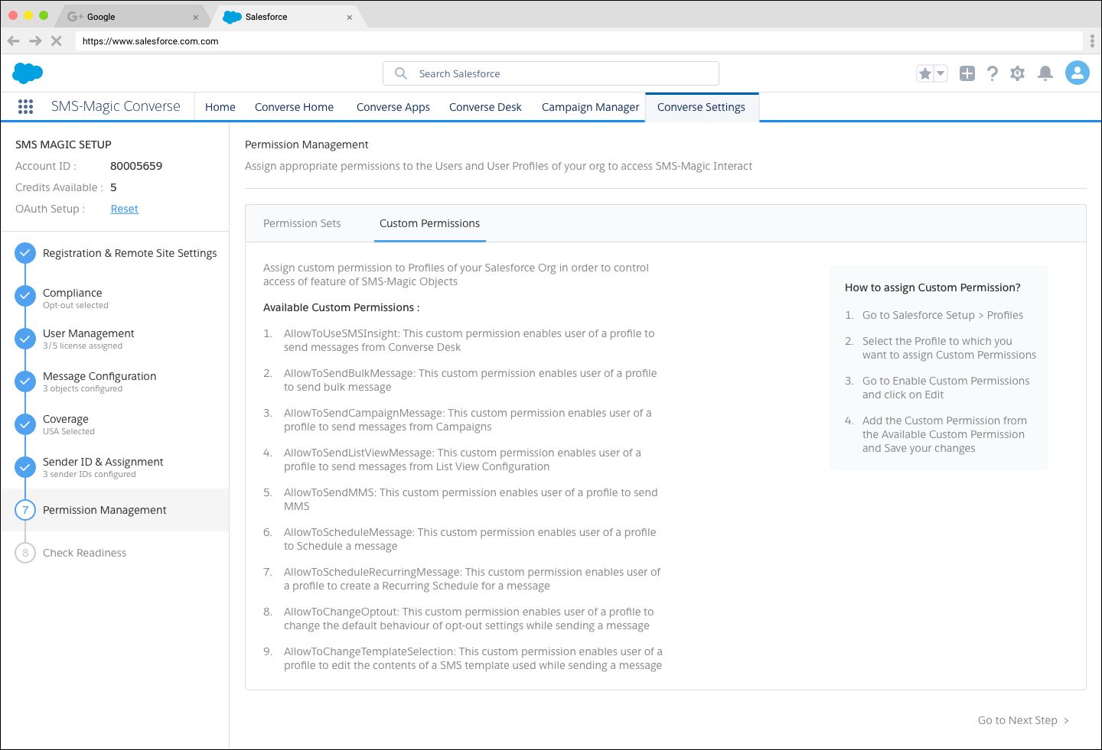Switch to Permission Sets tab
The height and width of the screenshot is (750, 1102).
[302, 223]
